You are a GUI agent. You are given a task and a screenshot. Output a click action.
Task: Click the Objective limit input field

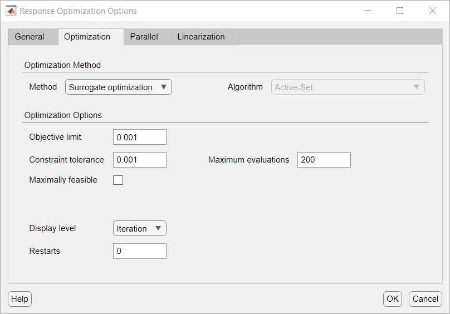coord(139,137)
